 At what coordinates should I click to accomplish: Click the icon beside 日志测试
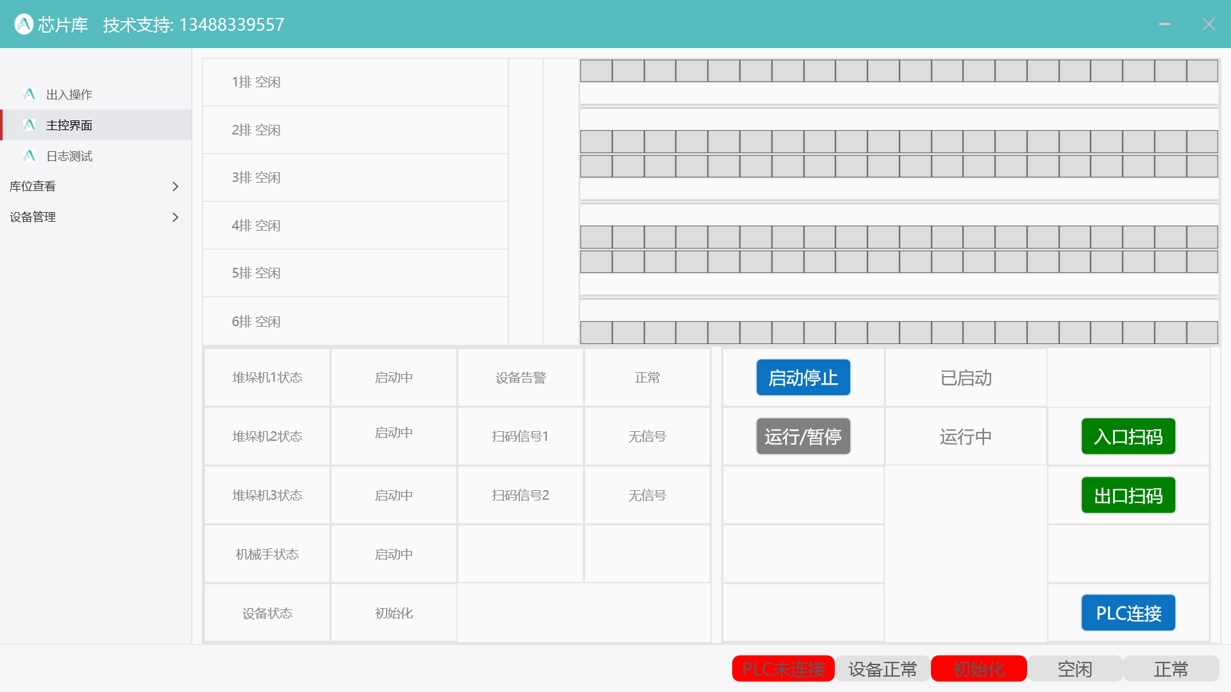[29, 155]
